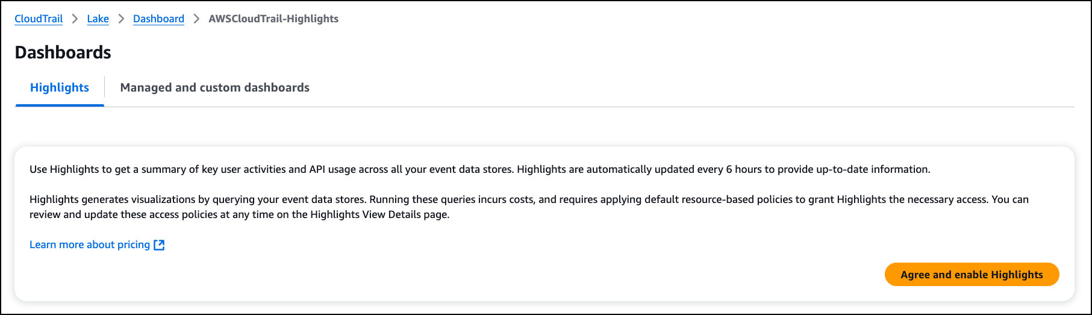Click the 'every 6 hours' sentence text

[x=723, y=169]
